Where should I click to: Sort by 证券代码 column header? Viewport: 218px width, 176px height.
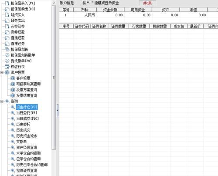[82, 26]
